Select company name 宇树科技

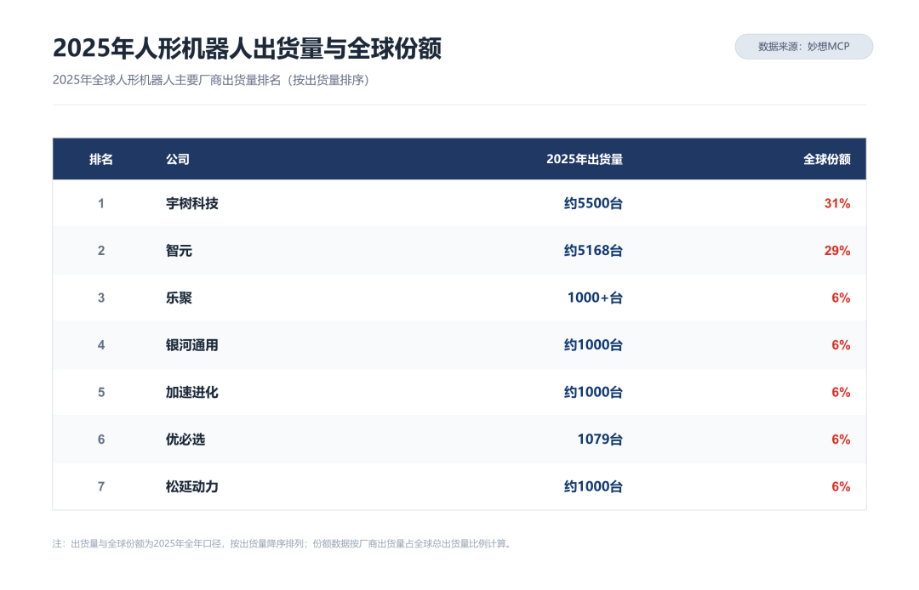click(192, 204)
